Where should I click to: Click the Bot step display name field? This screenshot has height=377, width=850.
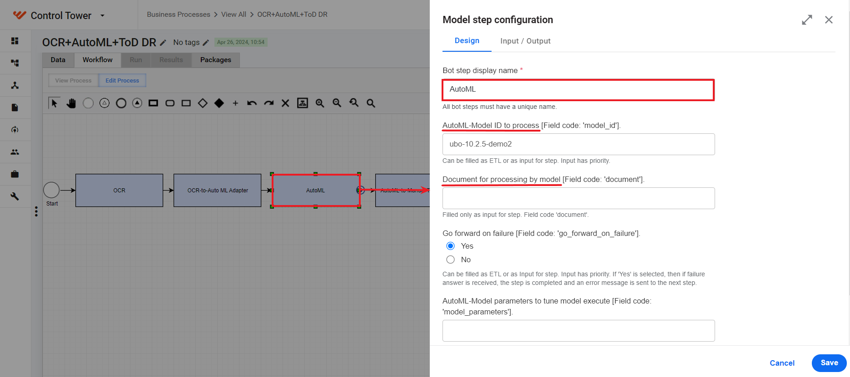tap(578, 89)
